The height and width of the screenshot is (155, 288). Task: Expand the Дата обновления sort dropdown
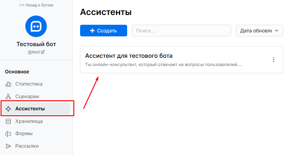pos(259,31)
